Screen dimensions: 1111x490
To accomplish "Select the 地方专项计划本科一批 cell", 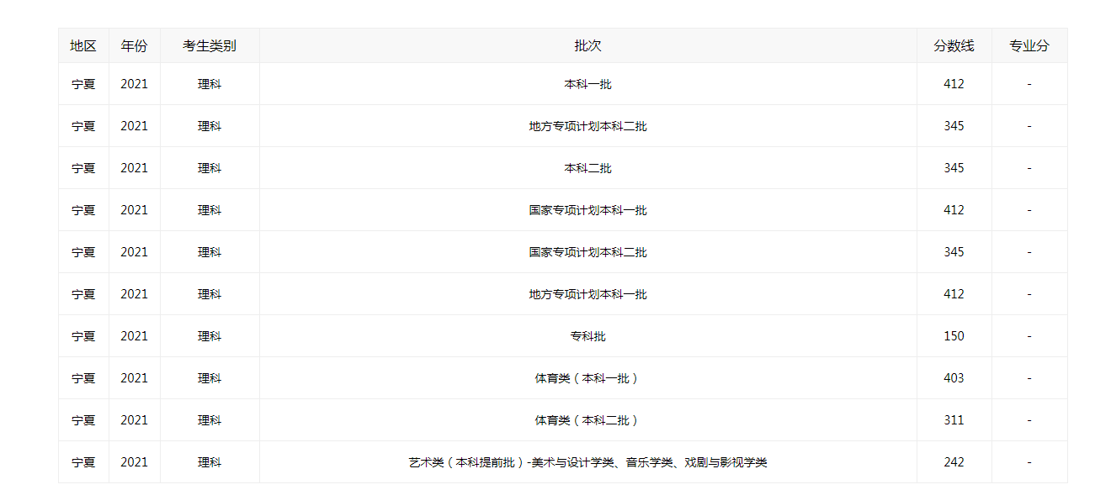I will tap(588, 294).
